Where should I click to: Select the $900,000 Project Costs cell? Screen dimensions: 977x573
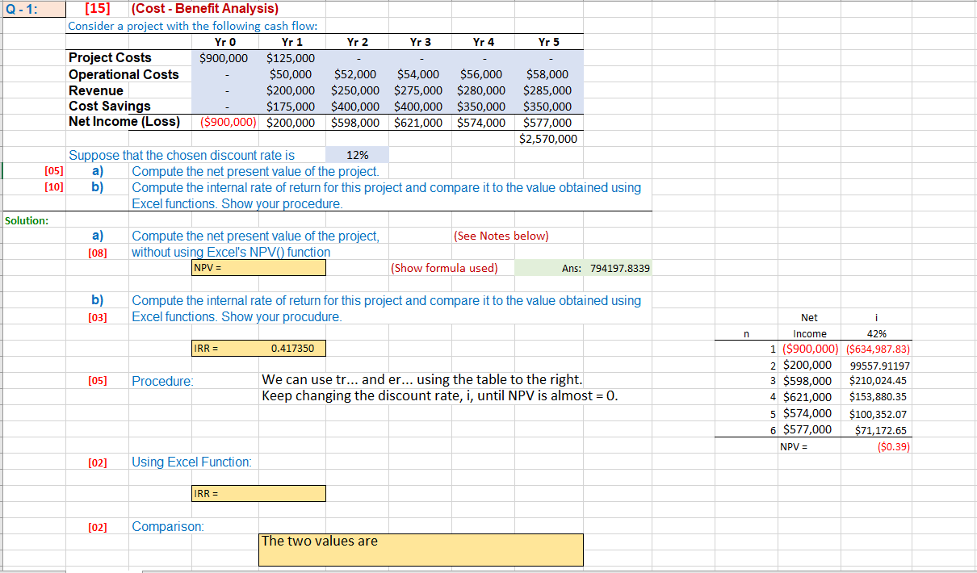tap(222, 57)
